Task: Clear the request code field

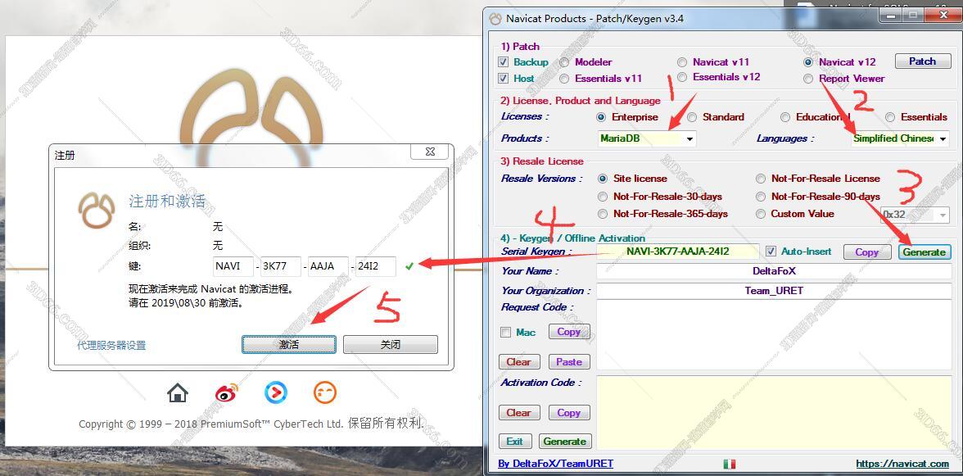Action: (x=519, y=362)
